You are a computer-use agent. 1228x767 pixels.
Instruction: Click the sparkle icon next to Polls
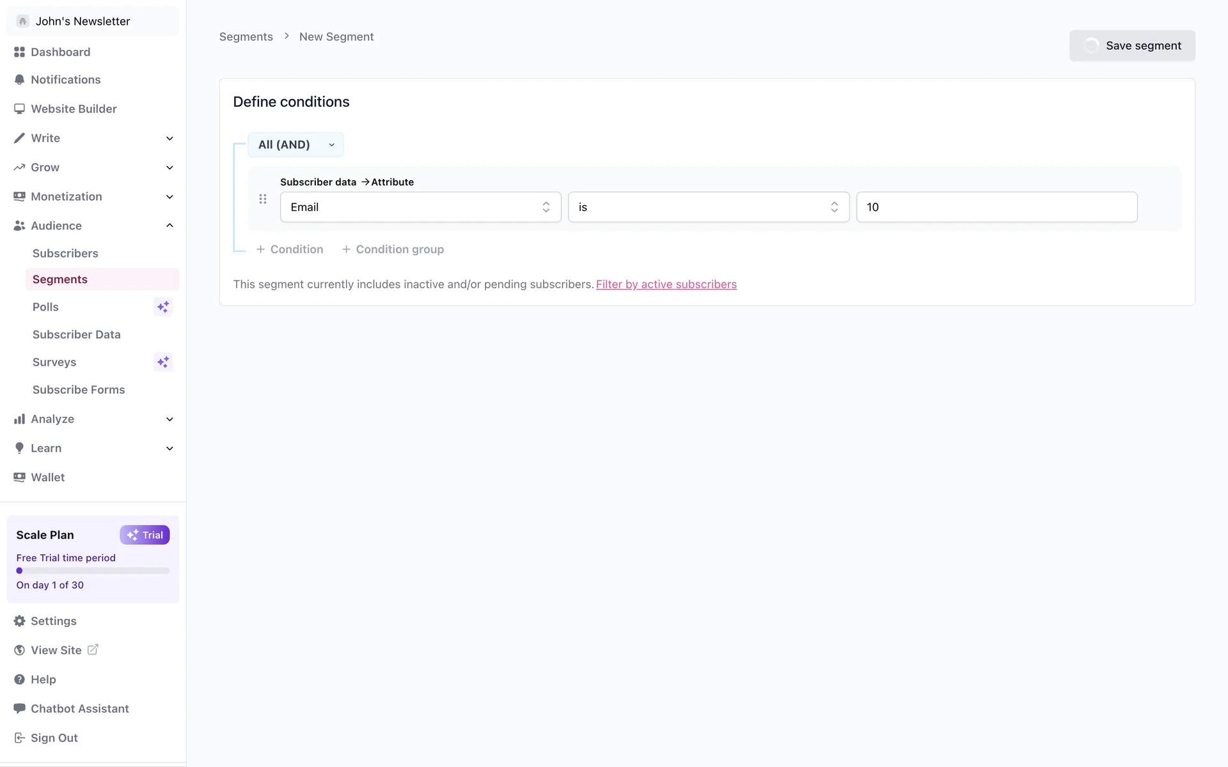163,307
